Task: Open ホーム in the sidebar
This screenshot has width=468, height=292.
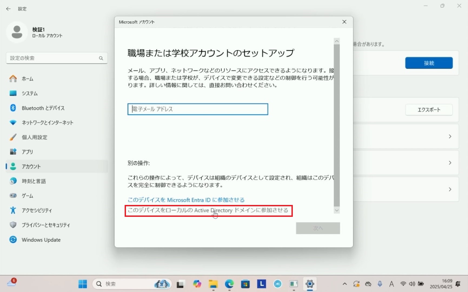Action: 57,79
